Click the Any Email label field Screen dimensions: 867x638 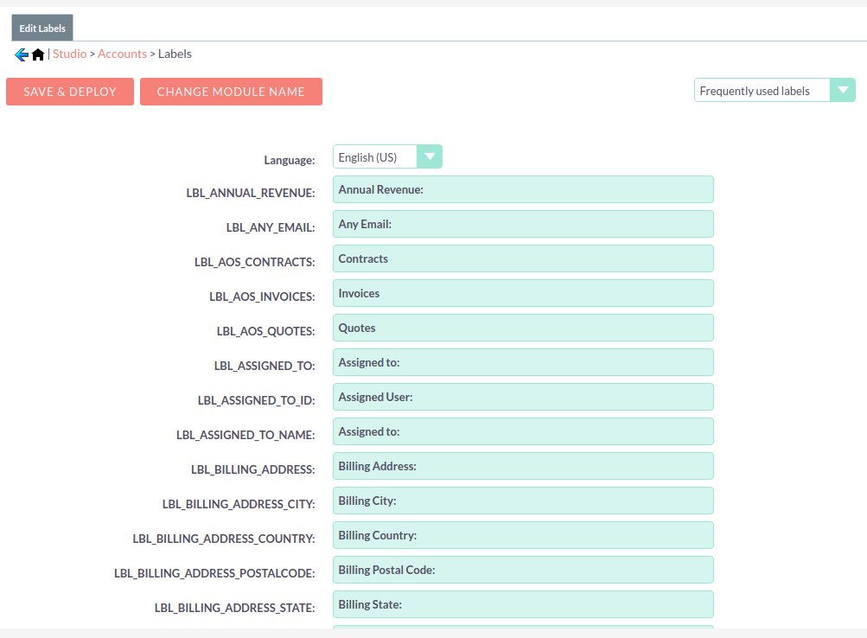click(523, 224)
